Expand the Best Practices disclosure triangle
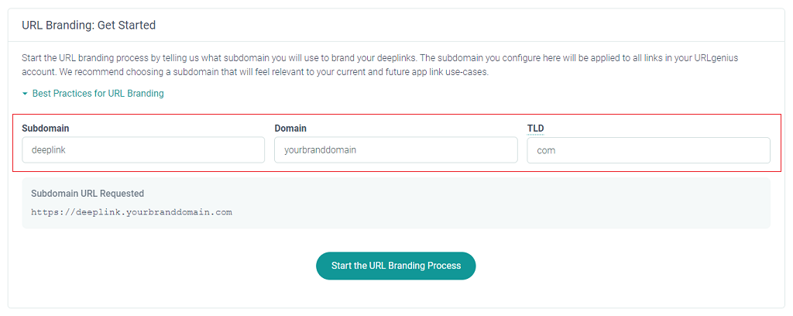This screenshot has width=793, height=316. [25, 94]
